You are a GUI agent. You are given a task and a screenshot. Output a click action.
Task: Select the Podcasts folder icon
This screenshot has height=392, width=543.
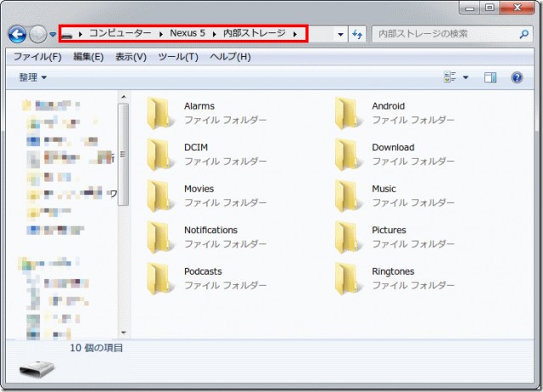160,279
